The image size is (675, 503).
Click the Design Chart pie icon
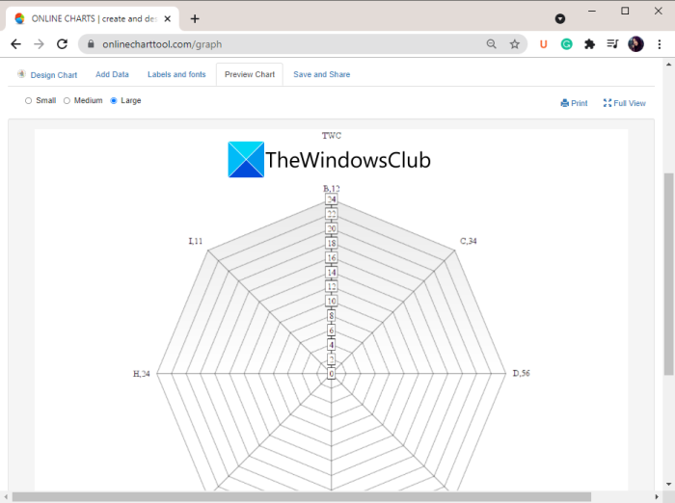click(x=21, y=74)
